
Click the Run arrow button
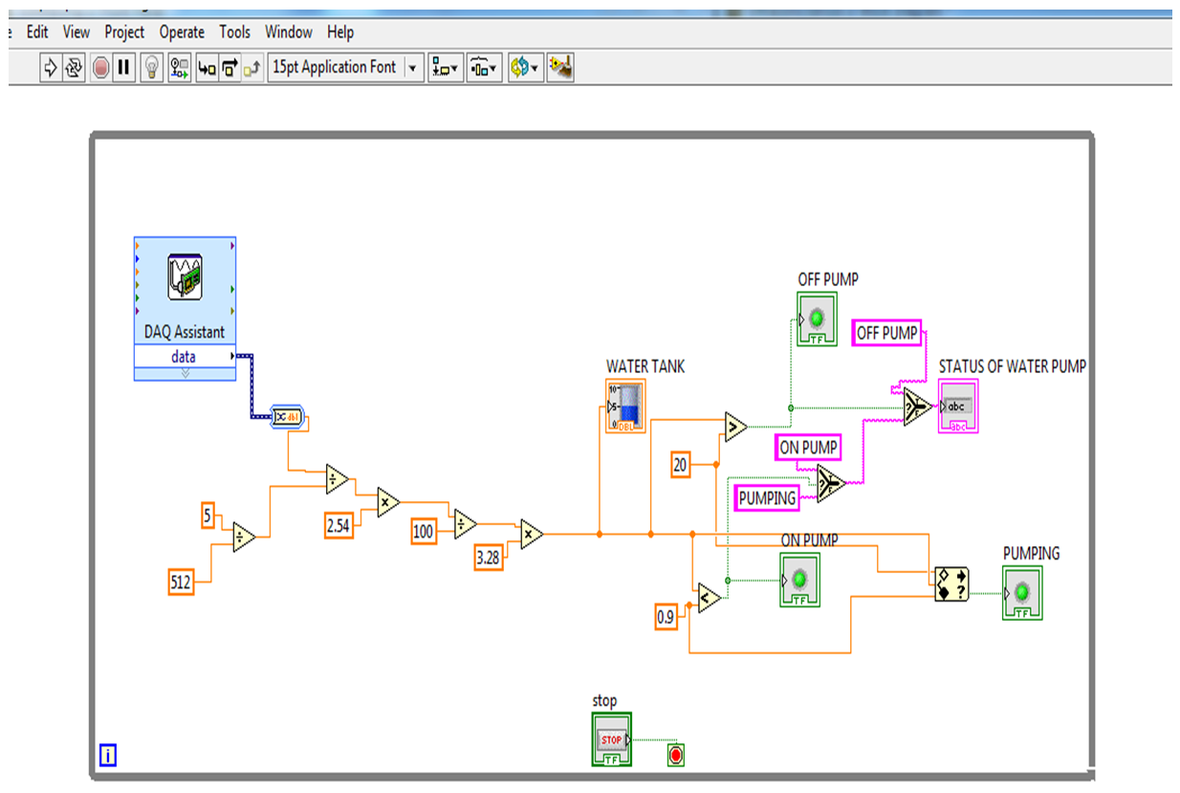tap(51, 68)
